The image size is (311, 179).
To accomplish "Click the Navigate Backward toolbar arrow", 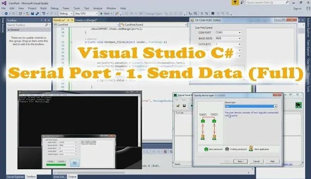I will coord(6,14).
